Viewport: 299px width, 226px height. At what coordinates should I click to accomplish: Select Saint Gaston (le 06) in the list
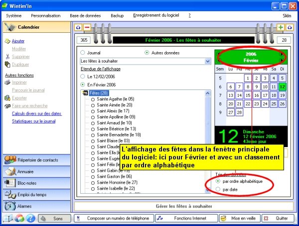point(114,176)
